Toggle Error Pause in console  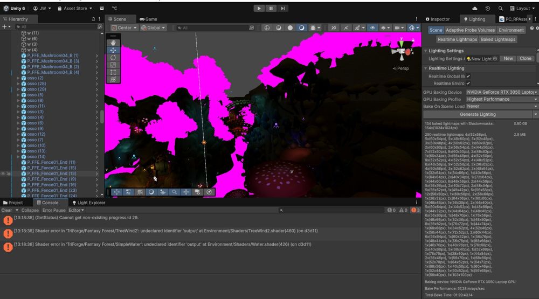point(53,210)
